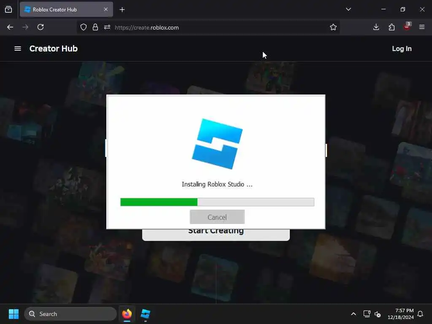The image size is (432, 324).
Task: Click the installation progress bar
Action: click(217, 202)
